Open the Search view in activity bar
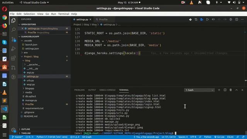The image size is (247, 139). coord(14,30)
